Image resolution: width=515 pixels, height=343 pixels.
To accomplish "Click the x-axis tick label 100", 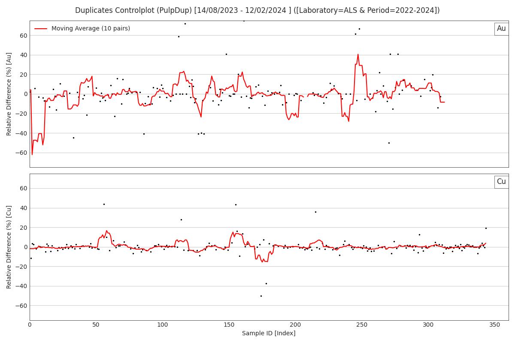I will [x=162, y=325].
